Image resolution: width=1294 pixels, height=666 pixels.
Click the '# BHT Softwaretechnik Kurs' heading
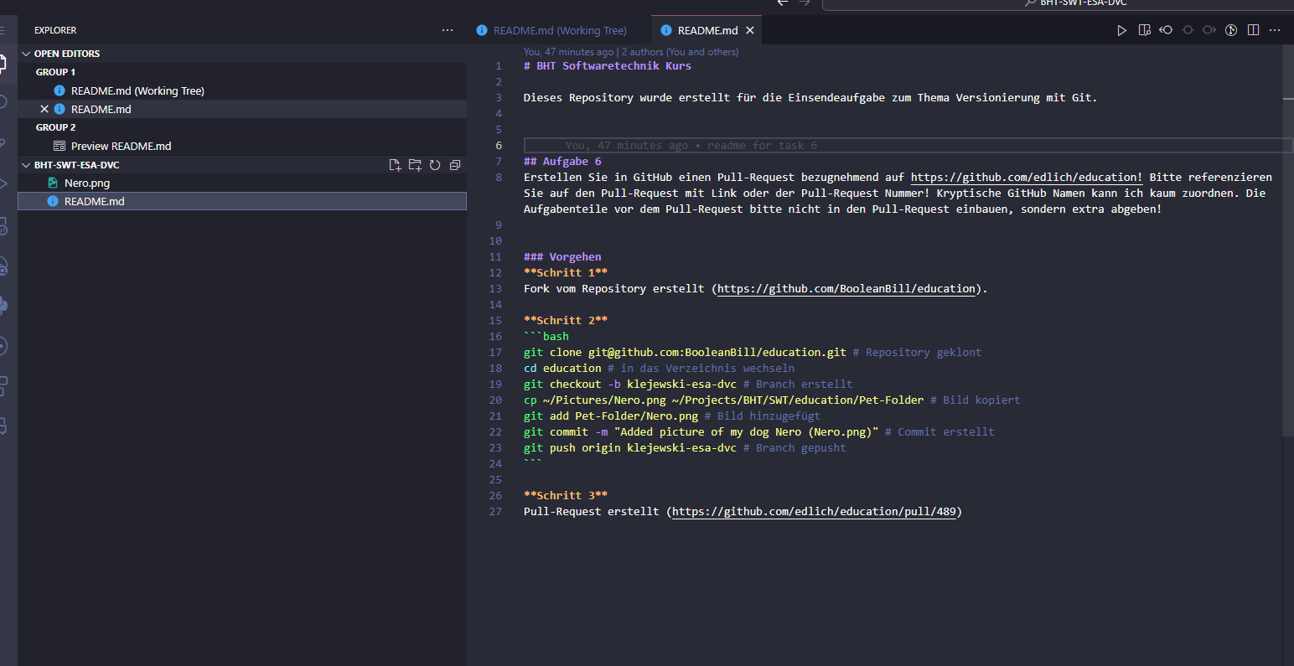pyautogui.click(x=608, y=65)
